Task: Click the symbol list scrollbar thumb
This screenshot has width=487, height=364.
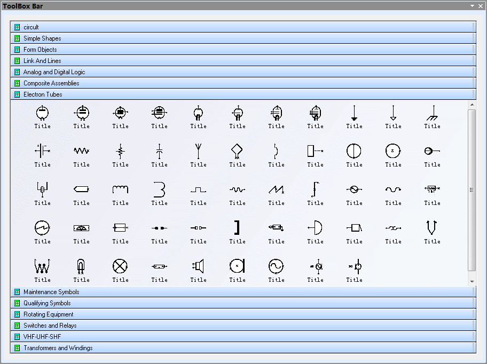Action: point(472,190)
